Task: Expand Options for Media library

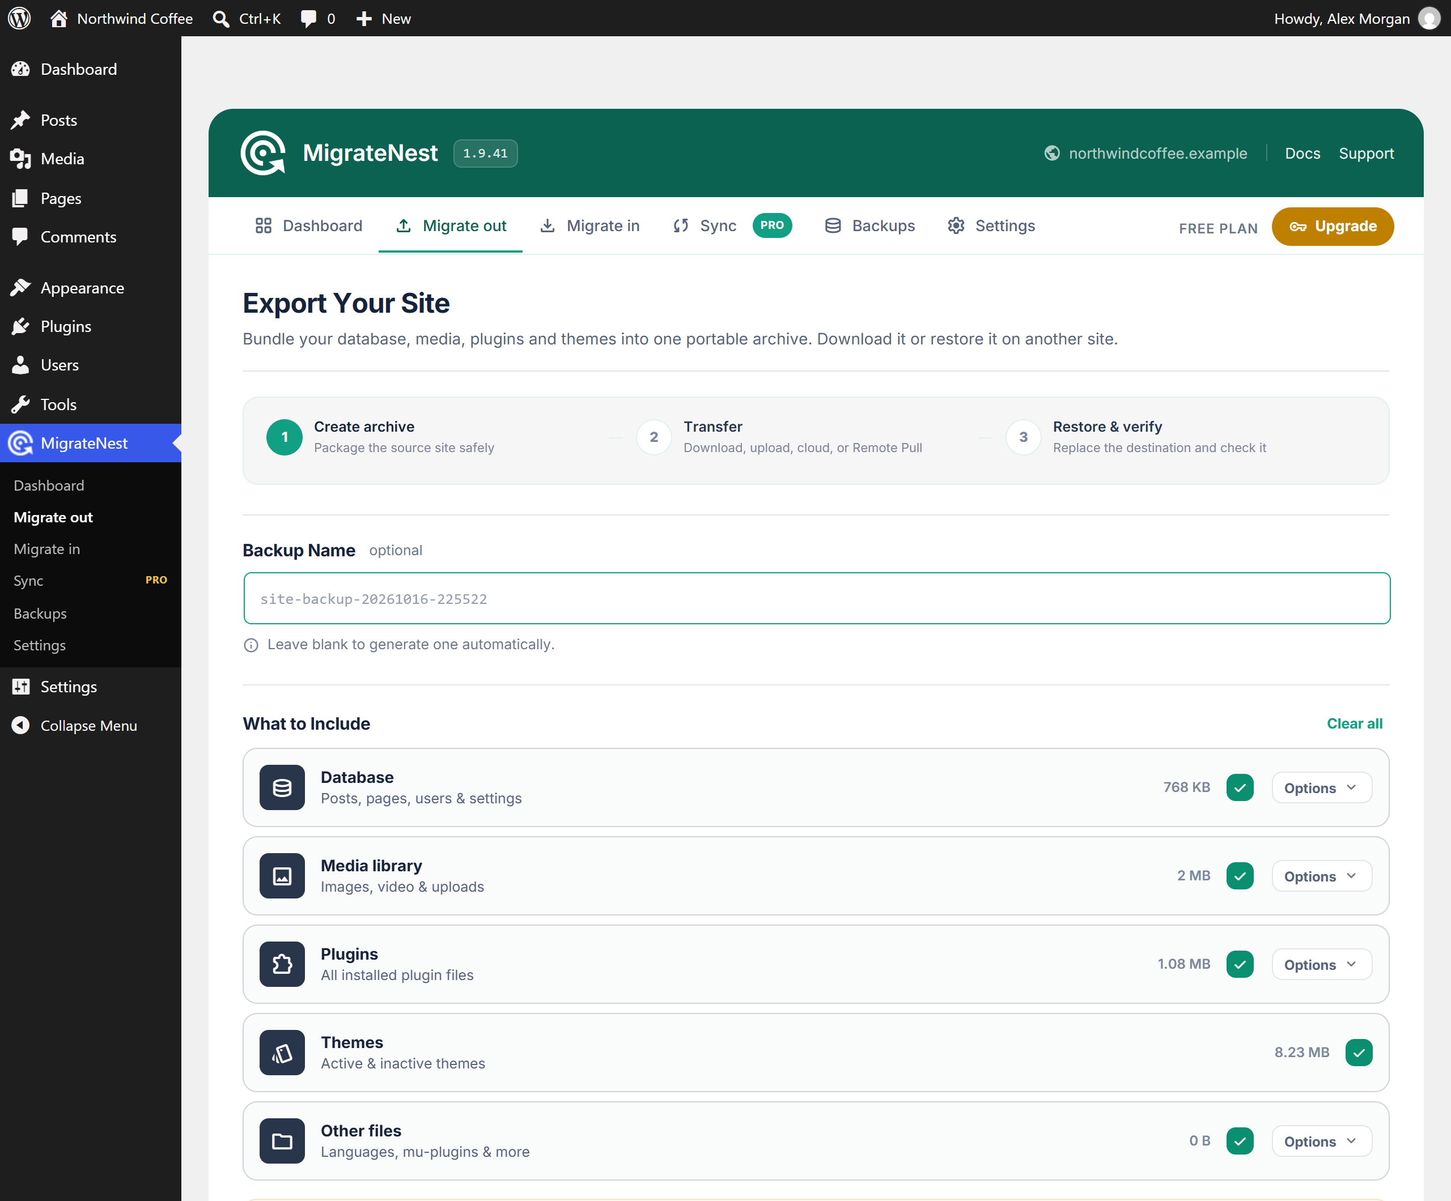Action: (x=1321, y=876)
